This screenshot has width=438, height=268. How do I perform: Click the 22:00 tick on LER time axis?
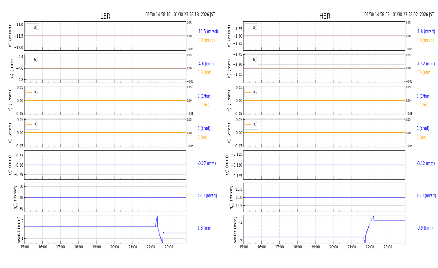[x=151, y=247]
